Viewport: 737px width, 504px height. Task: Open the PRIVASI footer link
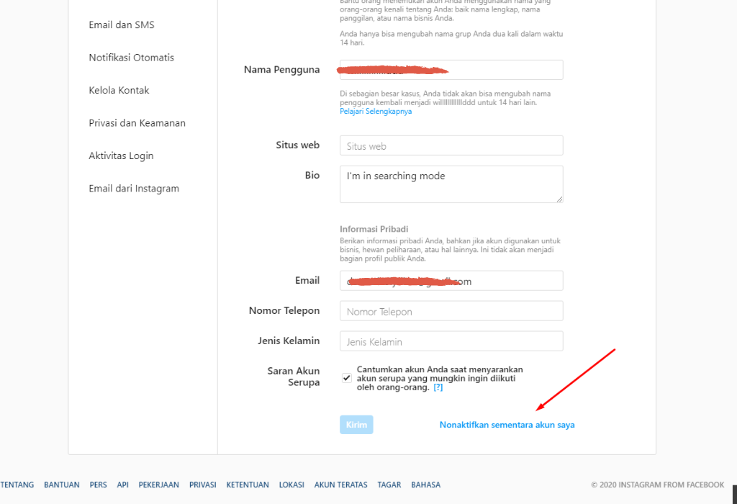203,485
